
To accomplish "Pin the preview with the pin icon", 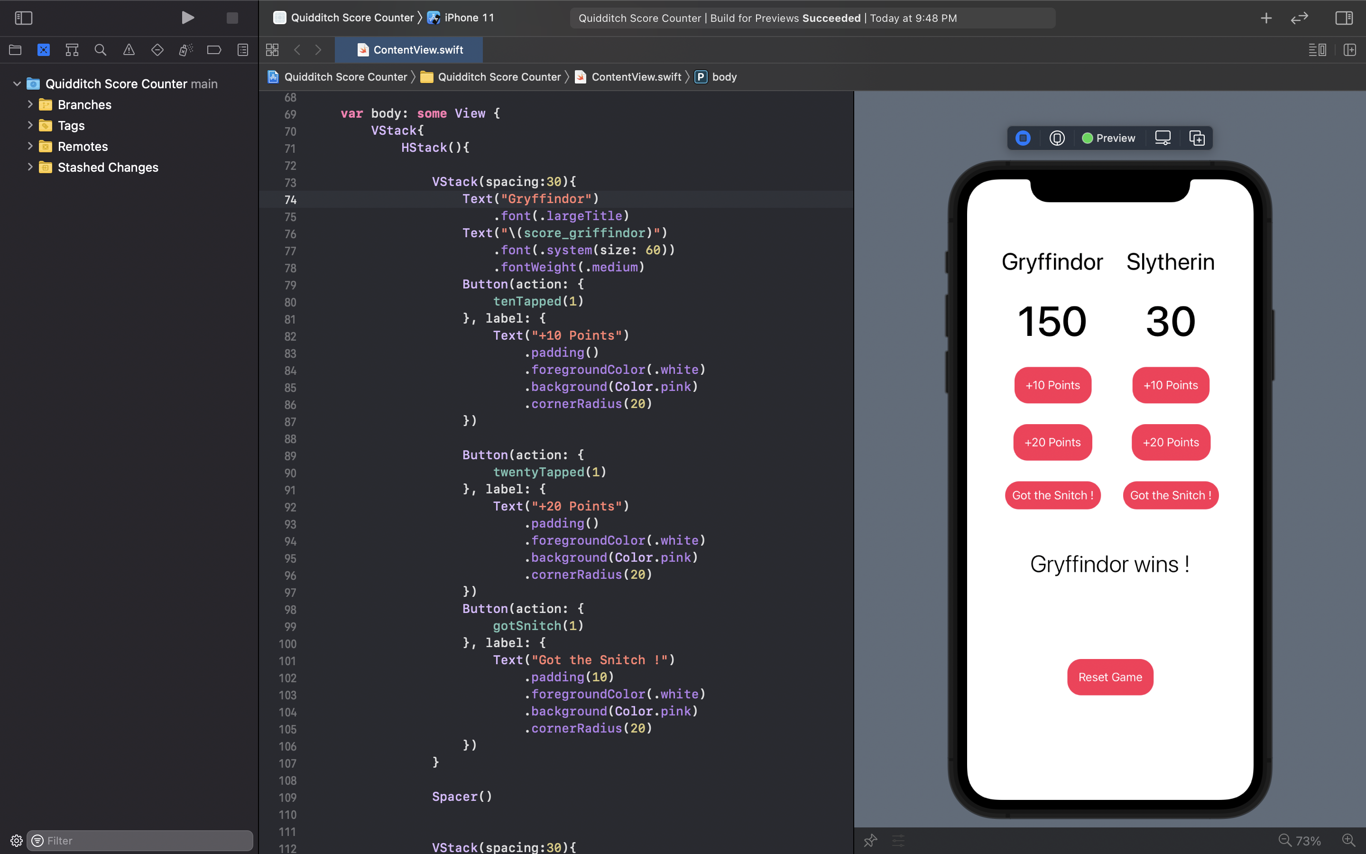I will 870,840.
